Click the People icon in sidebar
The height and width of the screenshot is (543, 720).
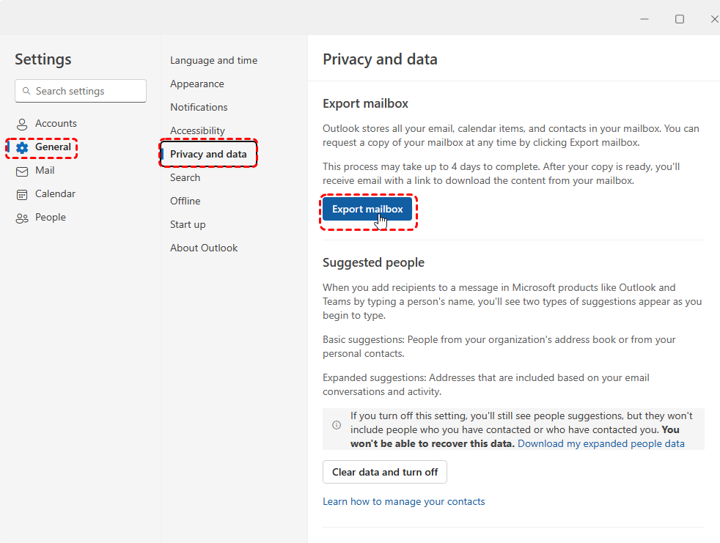22,218
